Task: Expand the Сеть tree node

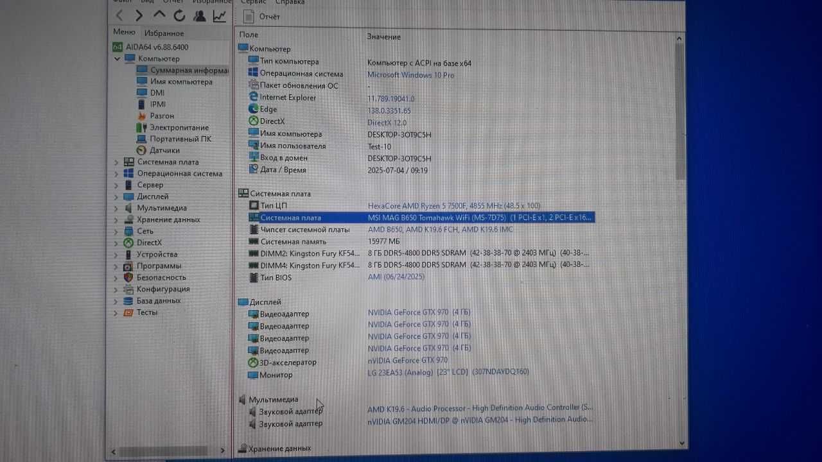Action: pyautogui.click(x=116, y=232)
